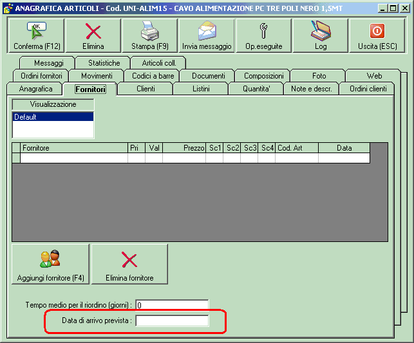Select Default in Visualizzazione list

tap(53, 116)
